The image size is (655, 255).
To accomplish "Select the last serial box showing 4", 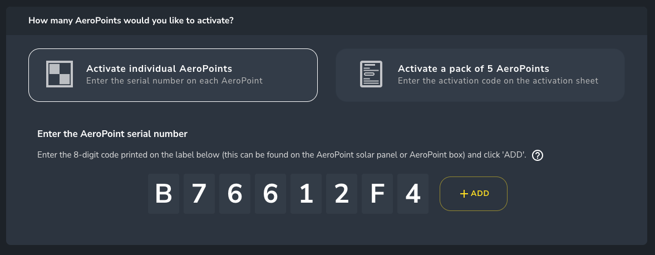I will pyautogui.click(x=412, y=193).
